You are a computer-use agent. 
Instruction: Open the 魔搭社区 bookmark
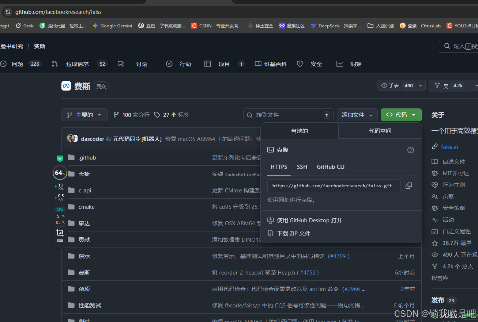(292, 26)
